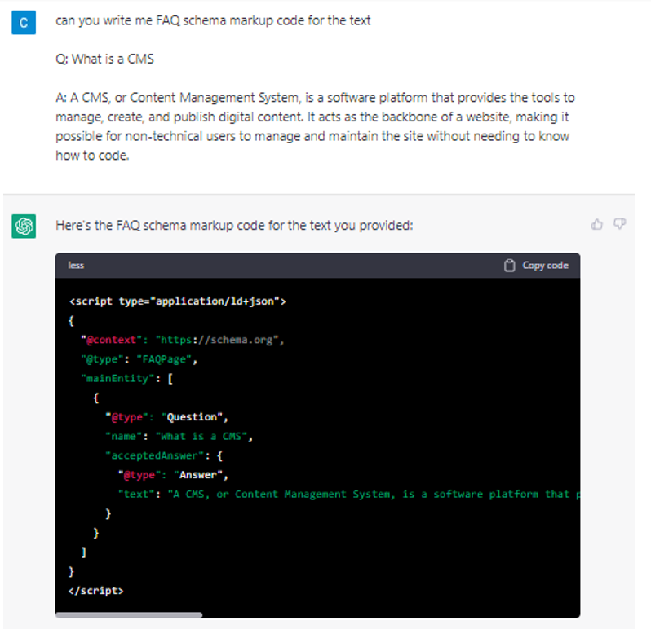This screenshot has width=651, height=629.
Task: Click the closing </script> tag line
Action: pyautogui.click(x=96, y=591)
